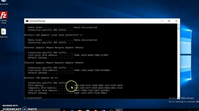Image resolution: width=199 pixels, height=111 pixels.
Task: Click 'Media disconnected' under Local Area Connection* 3
Action: [x=86, y=40]
